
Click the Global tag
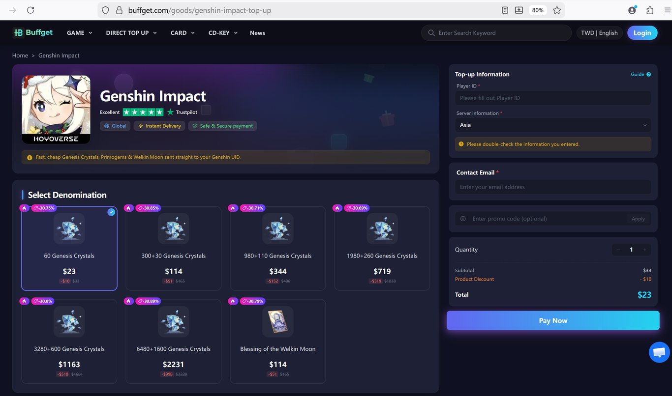coord(115,126)
